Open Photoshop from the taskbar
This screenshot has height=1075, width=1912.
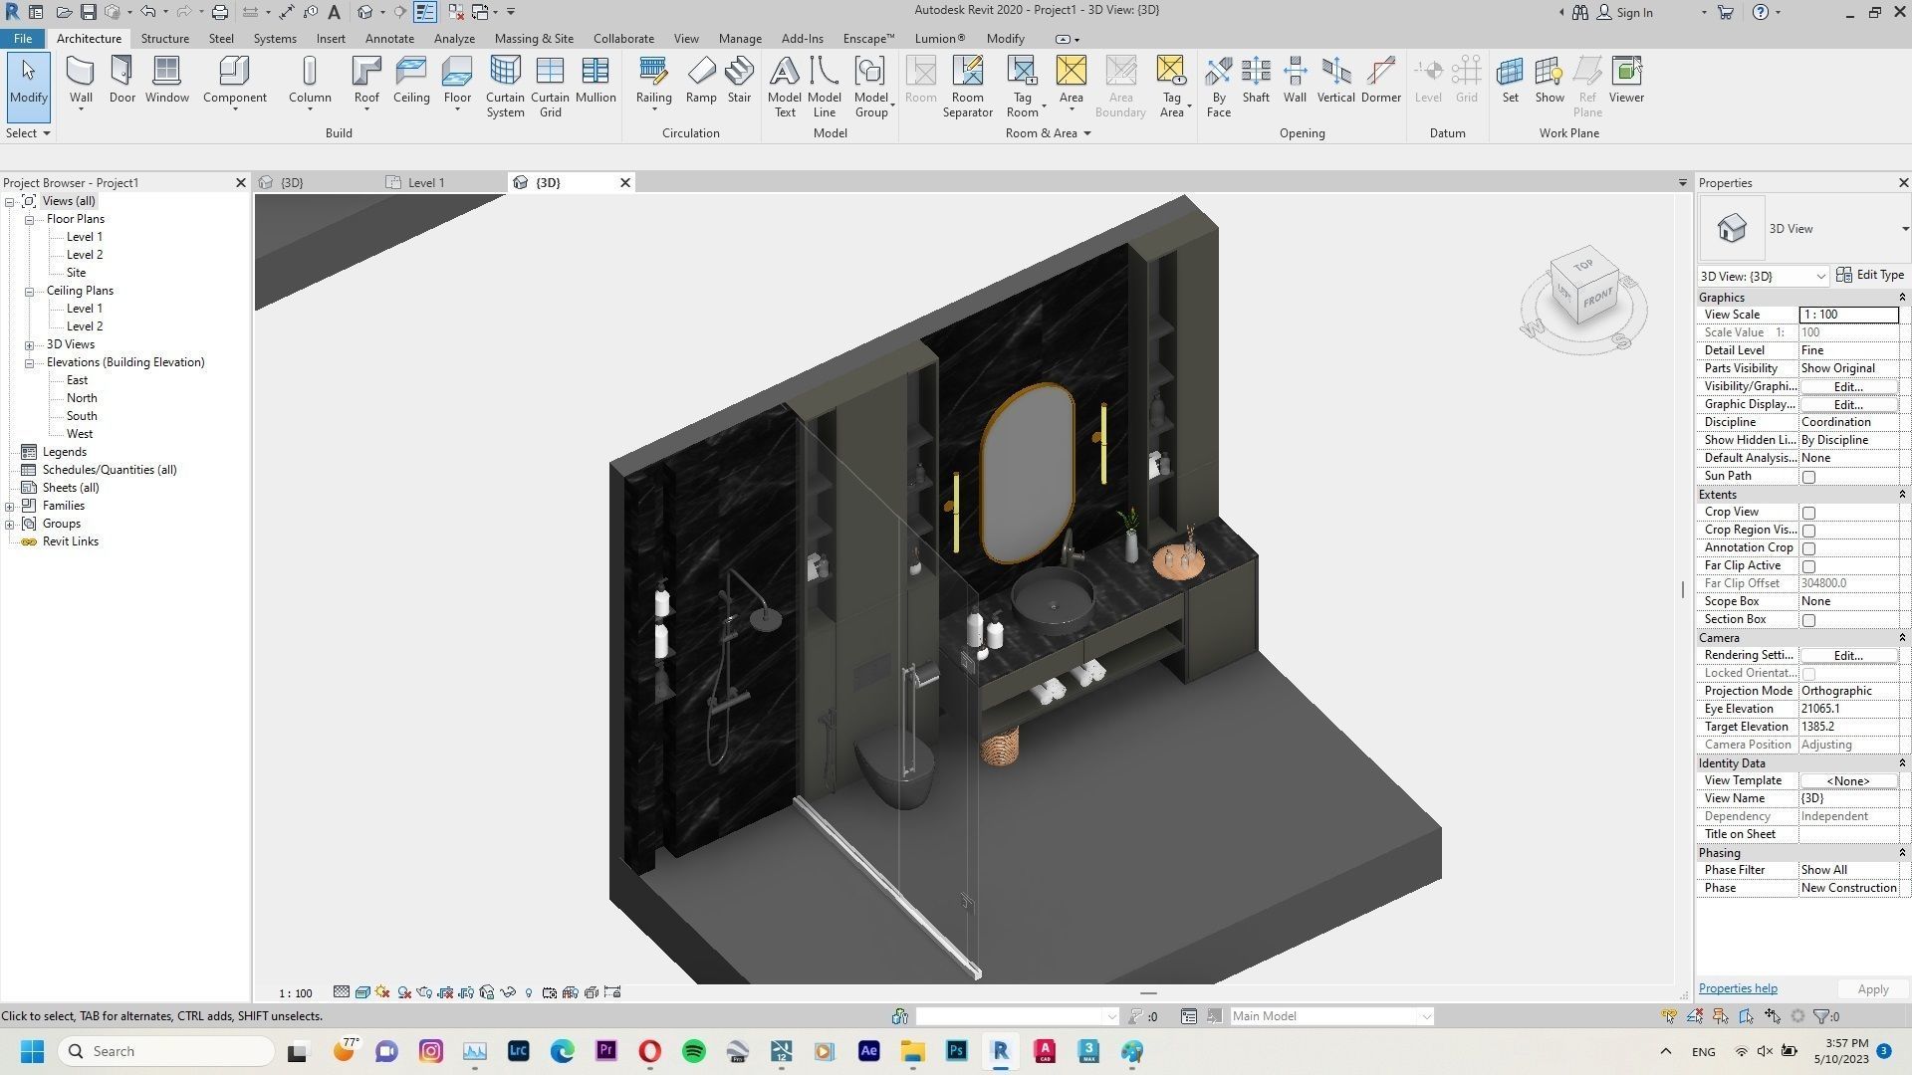click(957, 1051)
